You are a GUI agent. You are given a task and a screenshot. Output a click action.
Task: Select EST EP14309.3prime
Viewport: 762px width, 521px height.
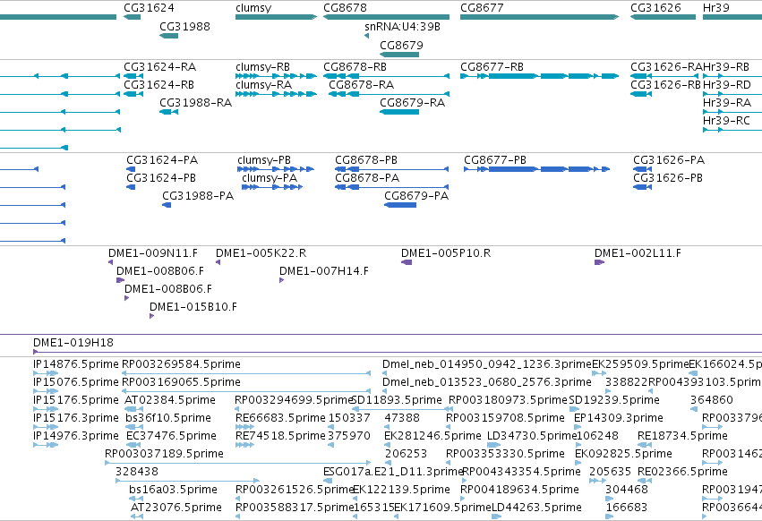point(578,427)
